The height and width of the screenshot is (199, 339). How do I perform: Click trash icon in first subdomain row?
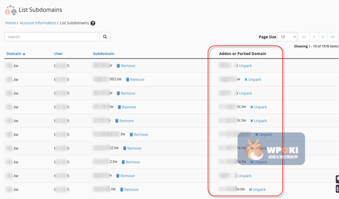[118, 66]
